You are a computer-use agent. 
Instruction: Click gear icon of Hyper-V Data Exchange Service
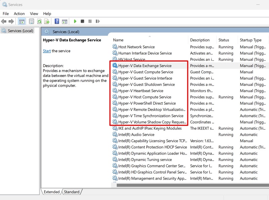click(115, 66)
